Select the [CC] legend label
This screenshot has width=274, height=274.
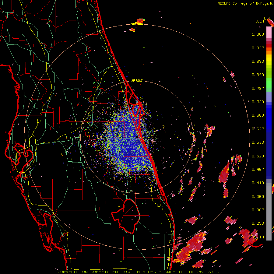click(x=260, y=21)
